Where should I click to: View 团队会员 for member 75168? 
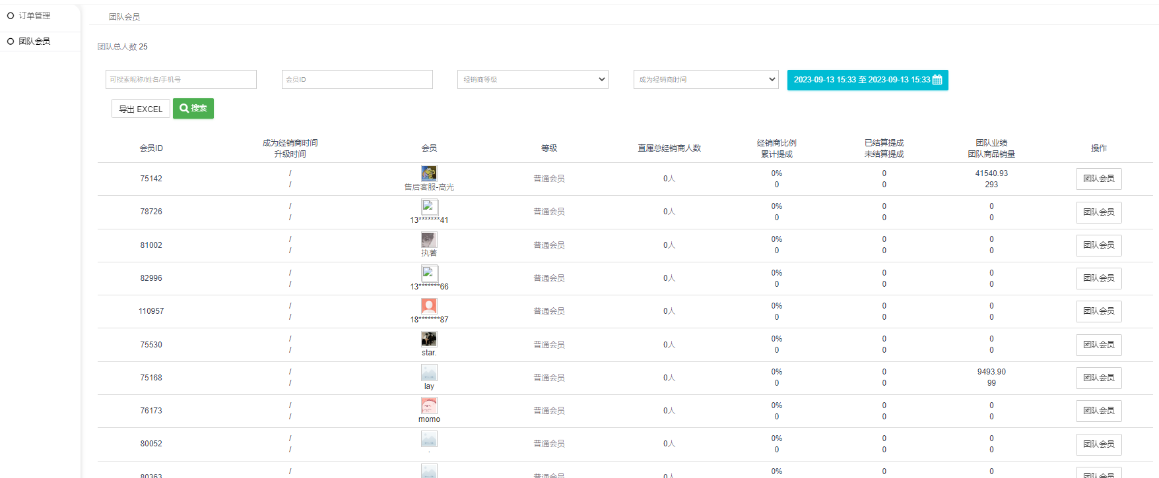[x=1098, y=378]
